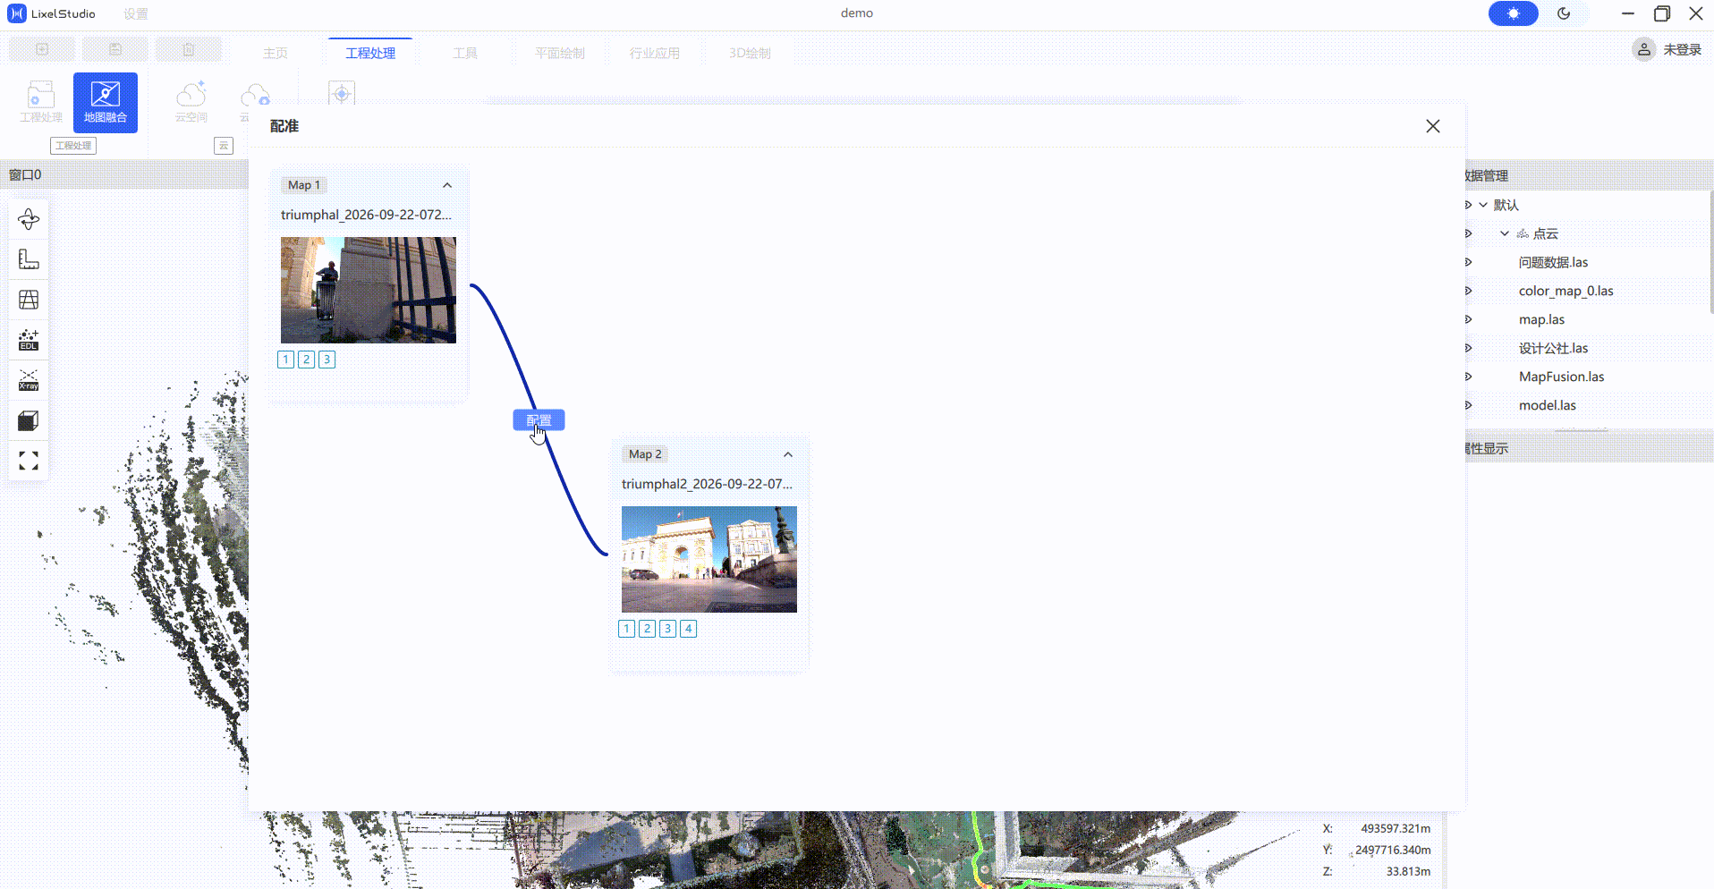Click the user account avatar icon

(x=1643, y=49)
